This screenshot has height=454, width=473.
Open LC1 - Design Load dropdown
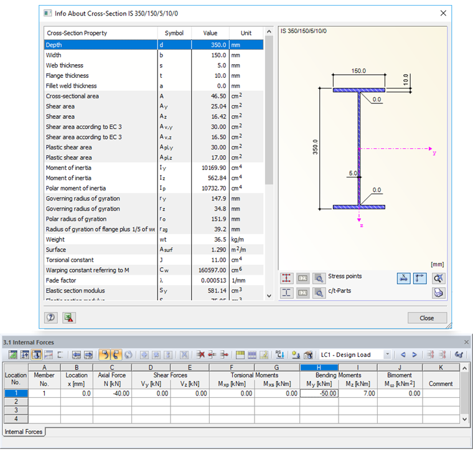(388, 355)
